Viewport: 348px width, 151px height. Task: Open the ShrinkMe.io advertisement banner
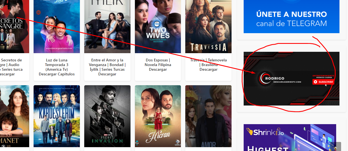click(290, 138)
